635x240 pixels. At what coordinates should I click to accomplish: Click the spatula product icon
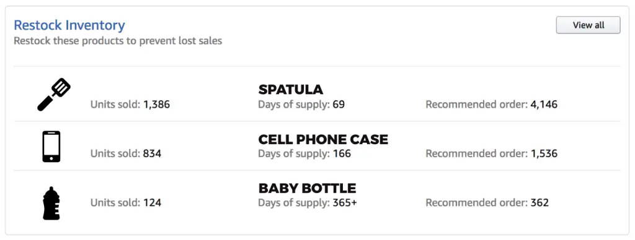(x=54, y=95)
